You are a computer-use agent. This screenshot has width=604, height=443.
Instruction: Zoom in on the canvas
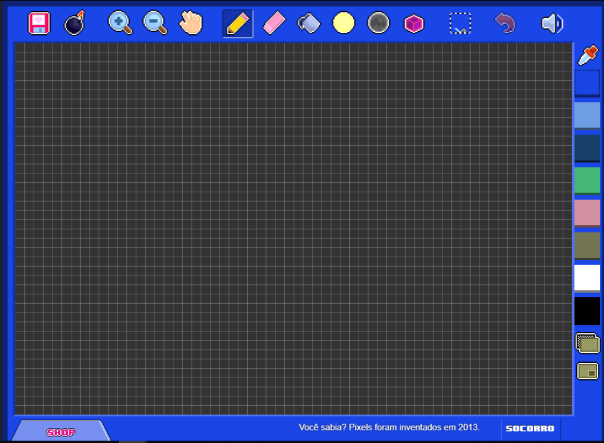coord(120,23)
